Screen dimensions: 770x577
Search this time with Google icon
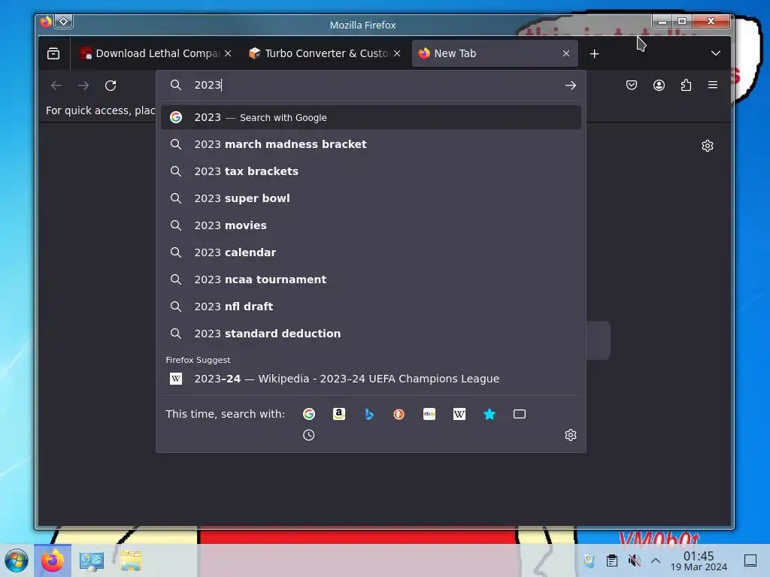[x=309, y=414]
